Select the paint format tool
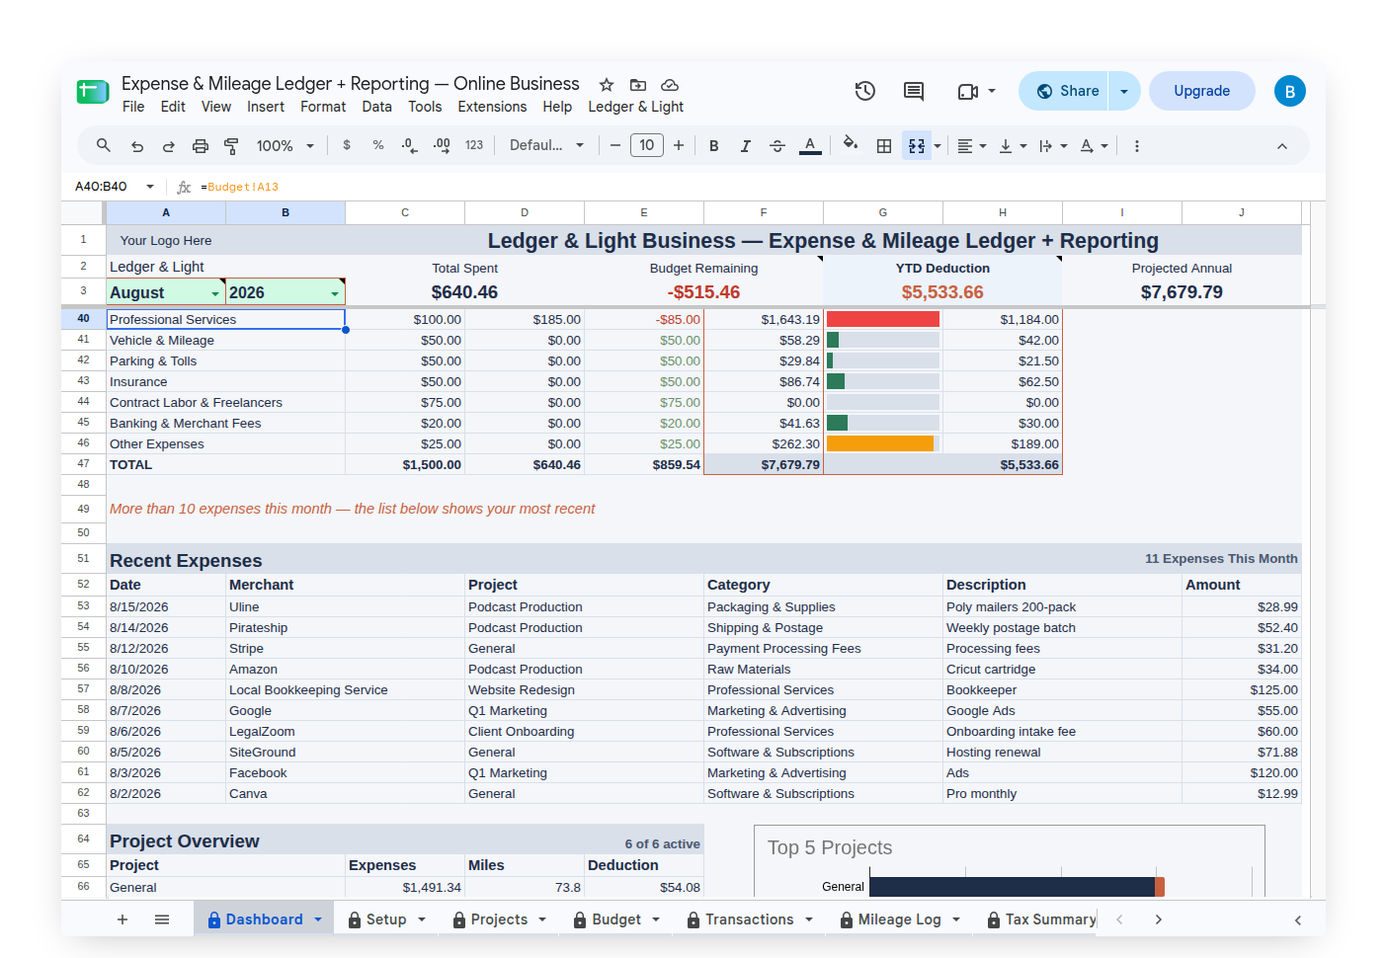Image resolution: width=1387 pixels, height=958 pixels. point(232,146)
